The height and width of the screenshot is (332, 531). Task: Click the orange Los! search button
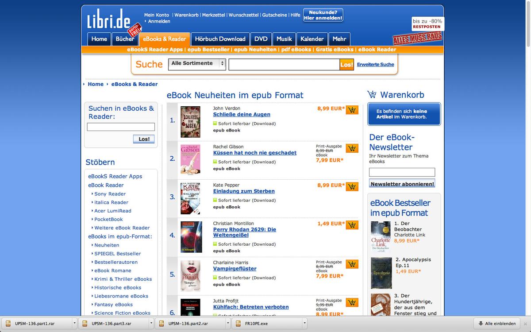(x=346, y=65)
